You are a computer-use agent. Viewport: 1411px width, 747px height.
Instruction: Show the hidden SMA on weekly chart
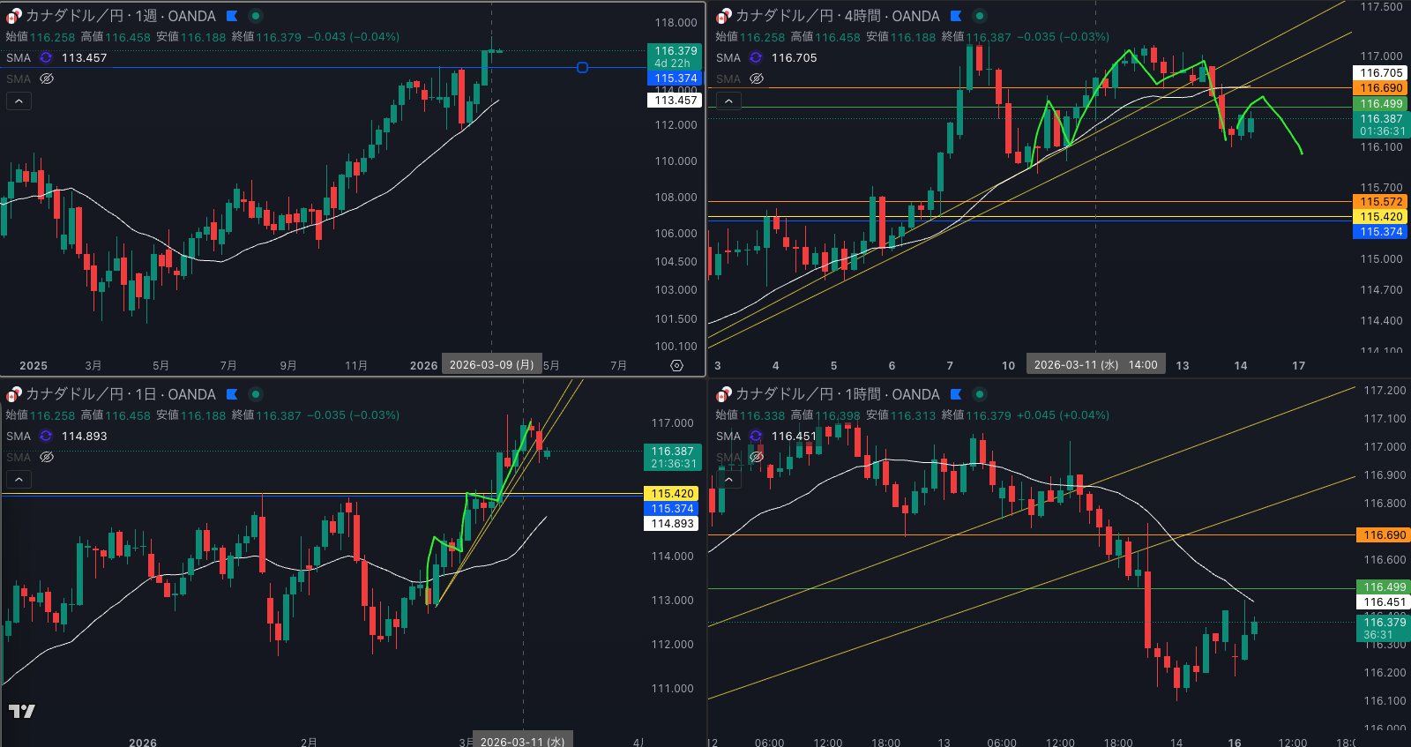coord(47,78)
